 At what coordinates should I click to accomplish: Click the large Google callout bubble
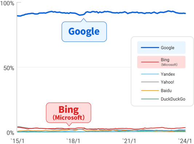[x=84, y=32]
